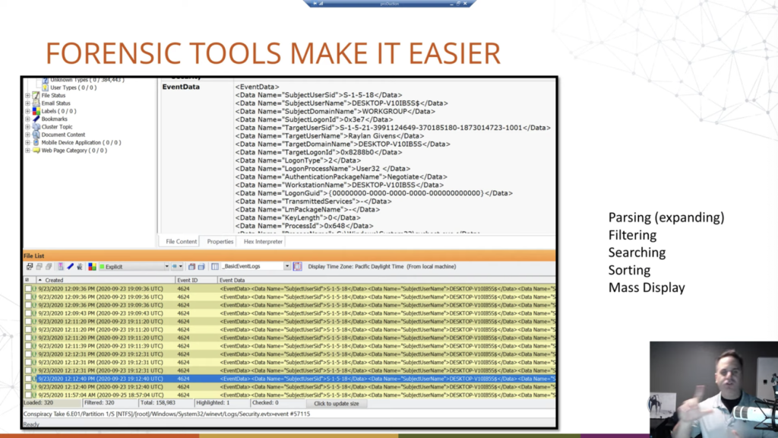Toggle the check-all box in the column header

click(27, 280)
